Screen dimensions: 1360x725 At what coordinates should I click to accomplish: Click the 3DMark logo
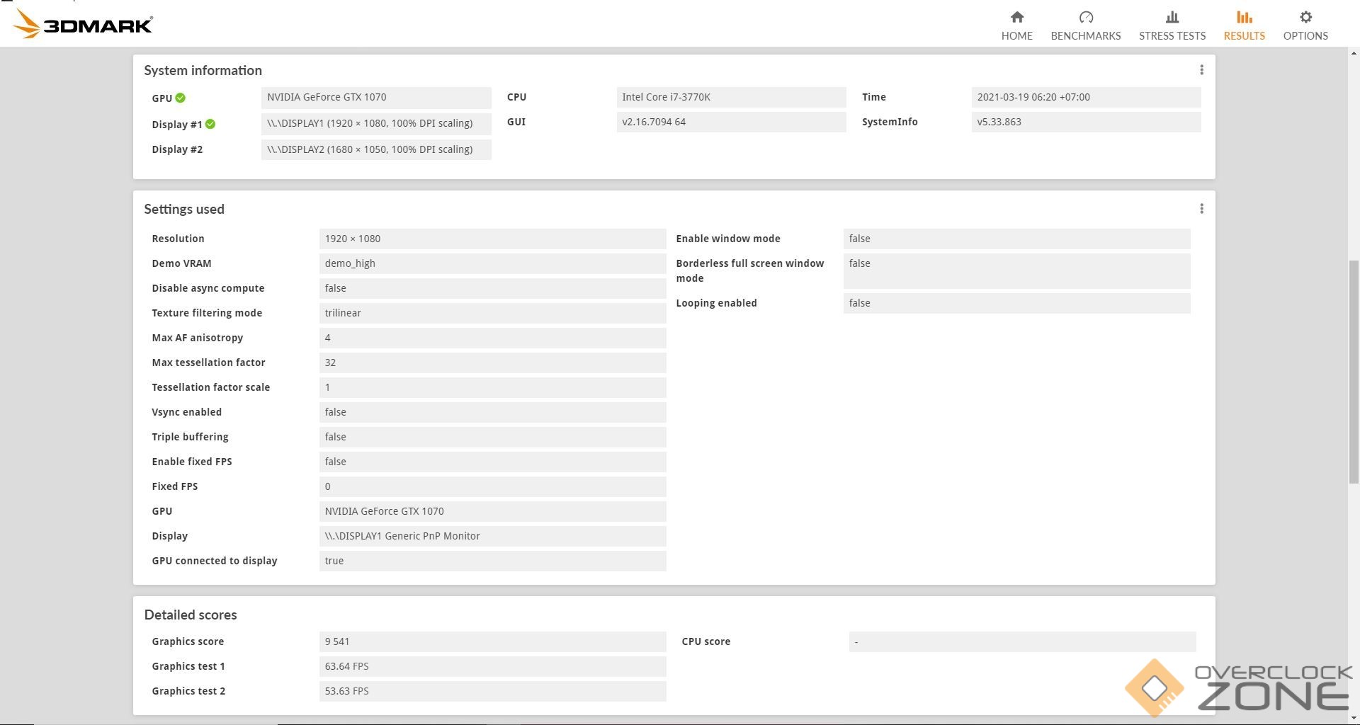click(83, 25)
